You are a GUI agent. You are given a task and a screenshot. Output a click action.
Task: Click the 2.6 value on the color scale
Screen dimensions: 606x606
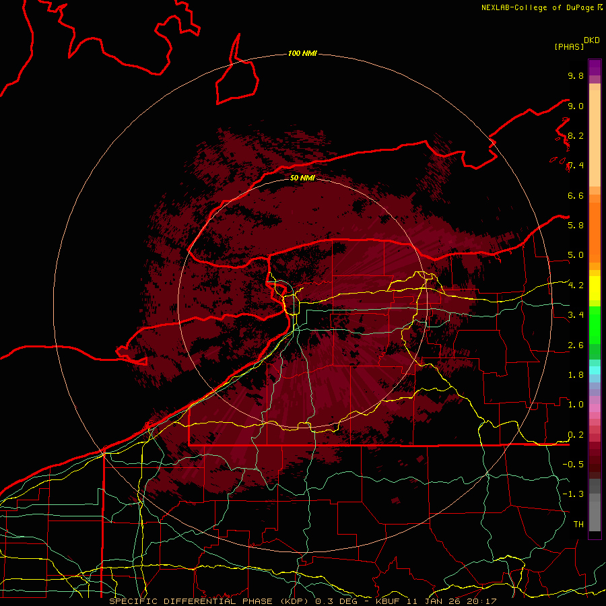click(x=576, y=345)
